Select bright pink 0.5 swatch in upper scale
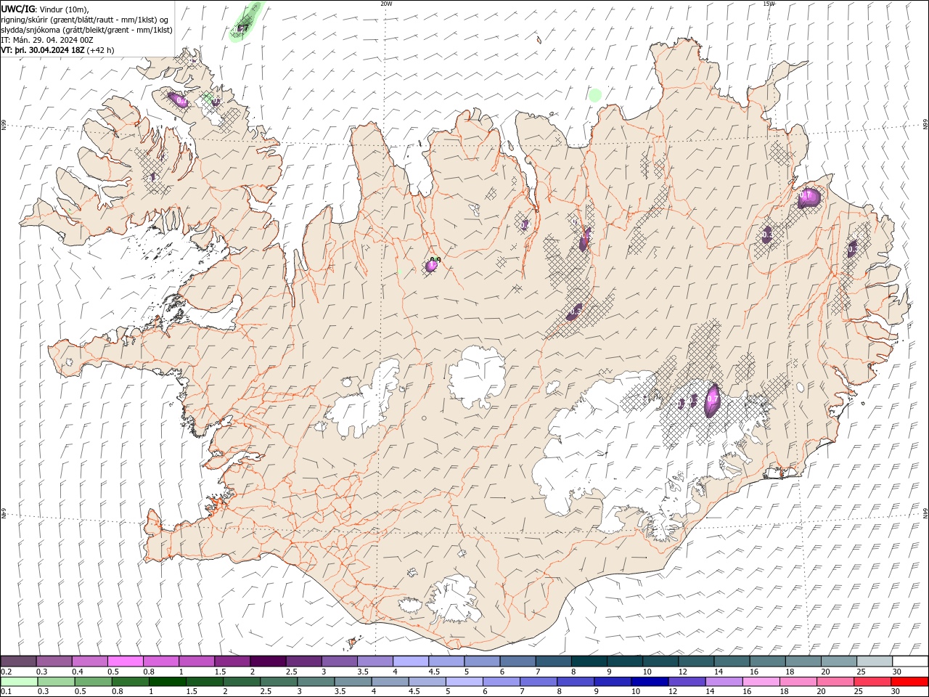Viewport: 929px width, 697px height. tap(125, 661)
